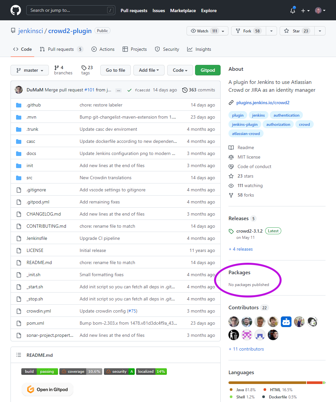Click the Gitpod button

tap(208, 70)
